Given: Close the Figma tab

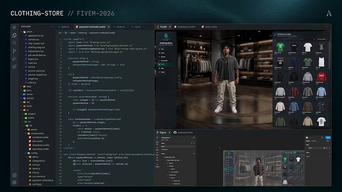Looking at the screenshot, I should pyautogui.click(x=169, y=132).
